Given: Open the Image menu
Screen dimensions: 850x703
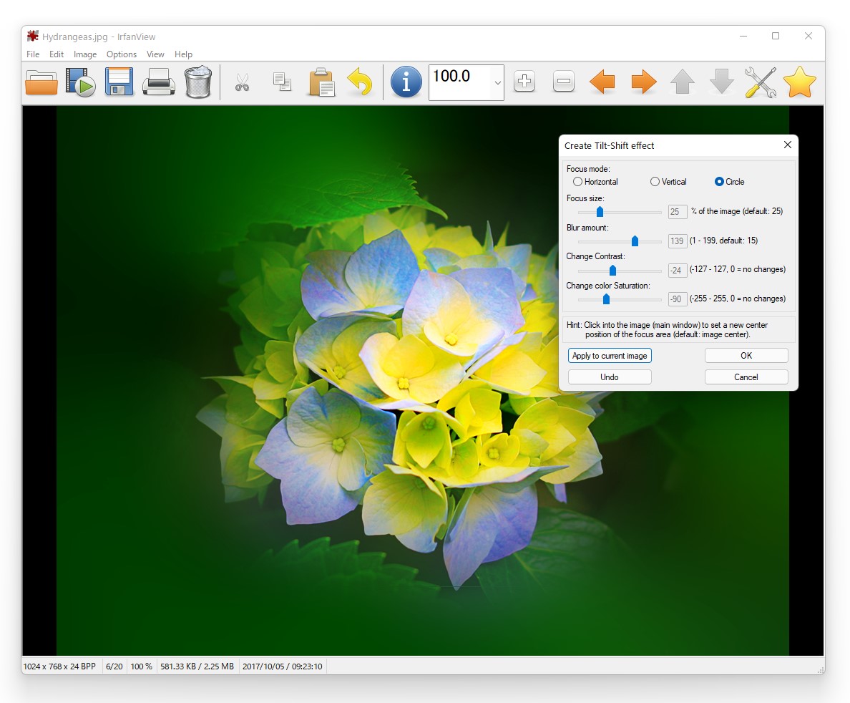Looking at the screenshot, I should coord(85,54).
